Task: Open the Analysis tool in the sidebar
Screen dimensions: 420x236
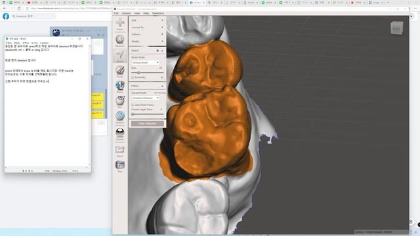Action: 120,116
